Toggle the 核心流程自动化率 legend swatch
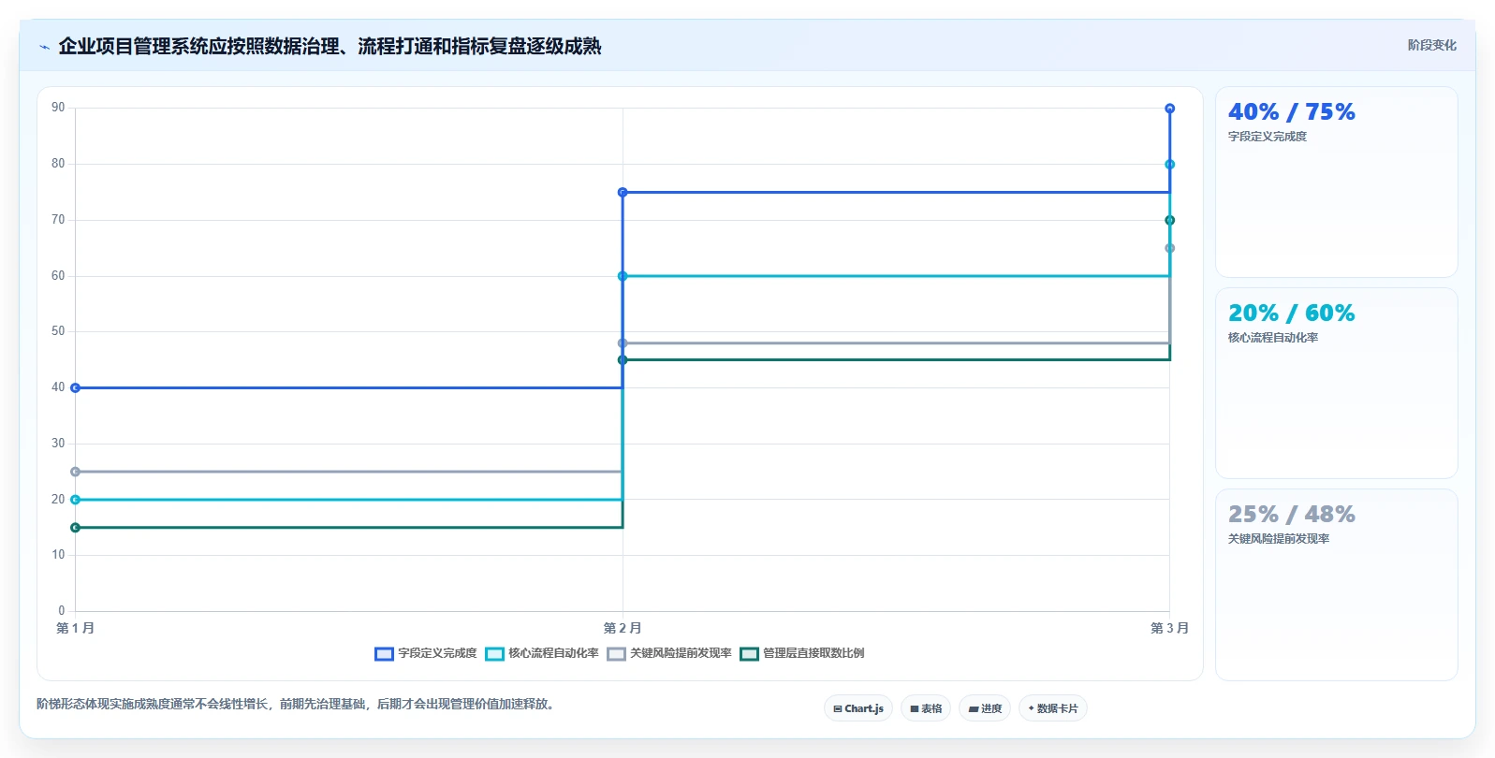Screen dimensions: 1495x758 click(x=494, y=654)
